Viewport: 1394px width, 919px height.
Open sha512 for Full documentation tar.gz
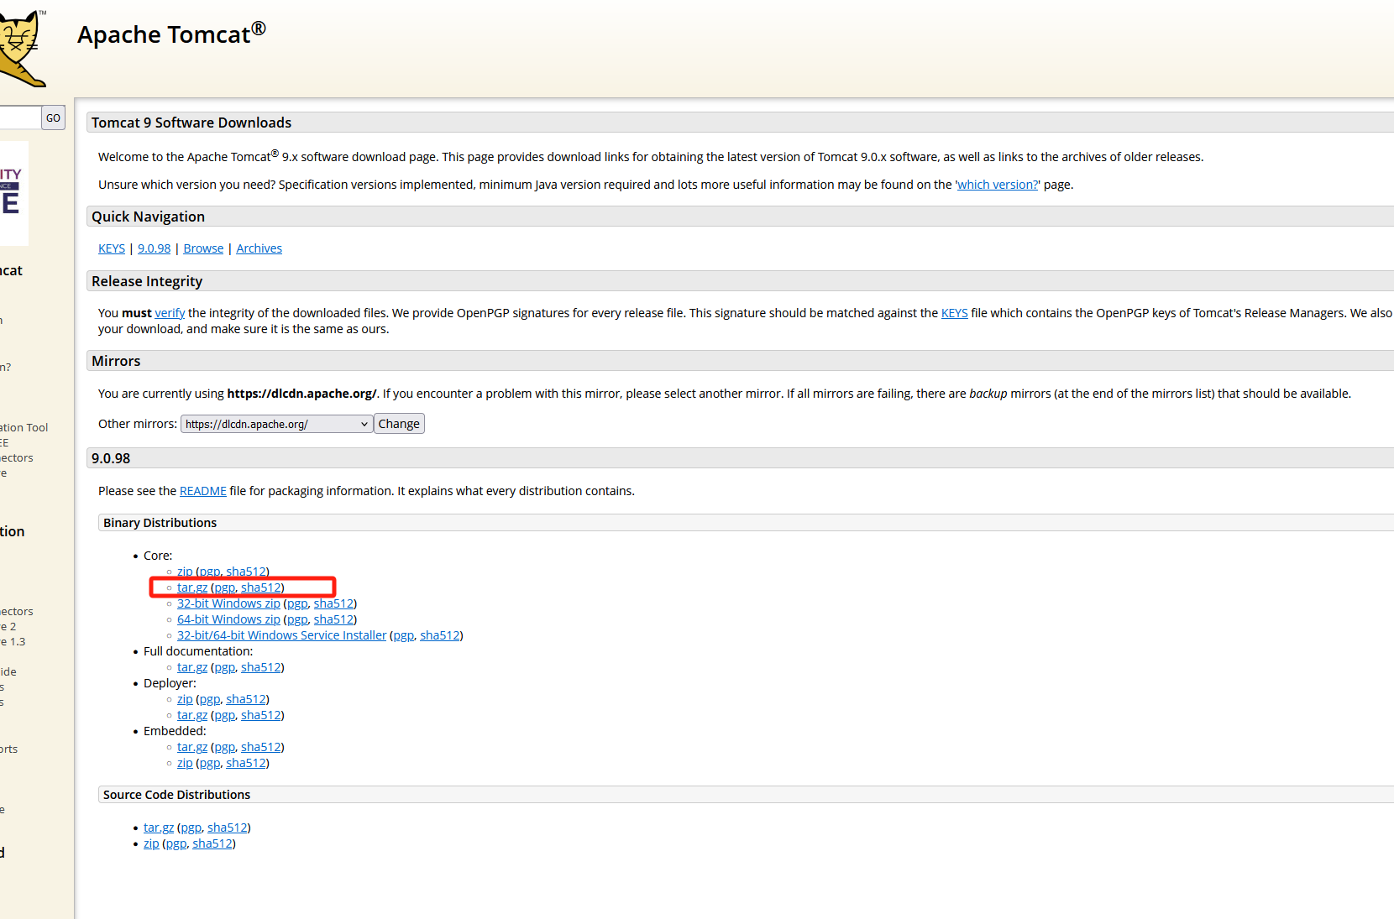pos(261,667)
